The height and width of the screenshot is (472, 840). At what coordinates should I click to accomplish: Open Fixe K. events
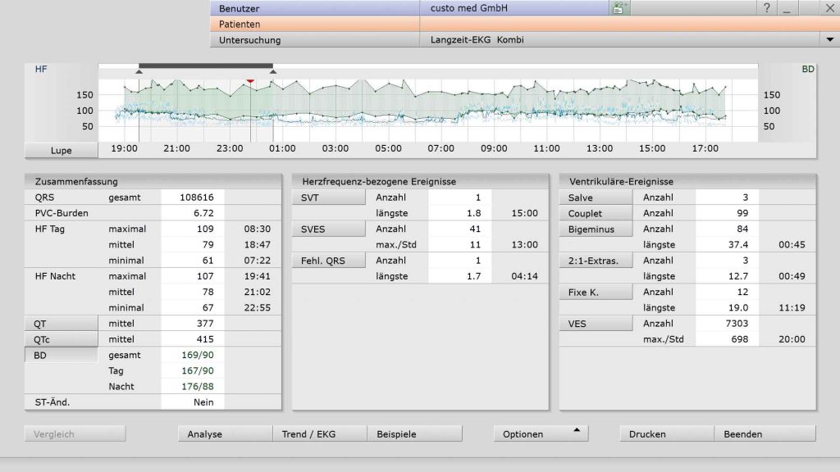coord(596,293)
